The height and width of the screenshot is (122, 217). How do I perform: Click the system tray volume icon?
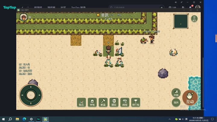click(x=183, y=119)
